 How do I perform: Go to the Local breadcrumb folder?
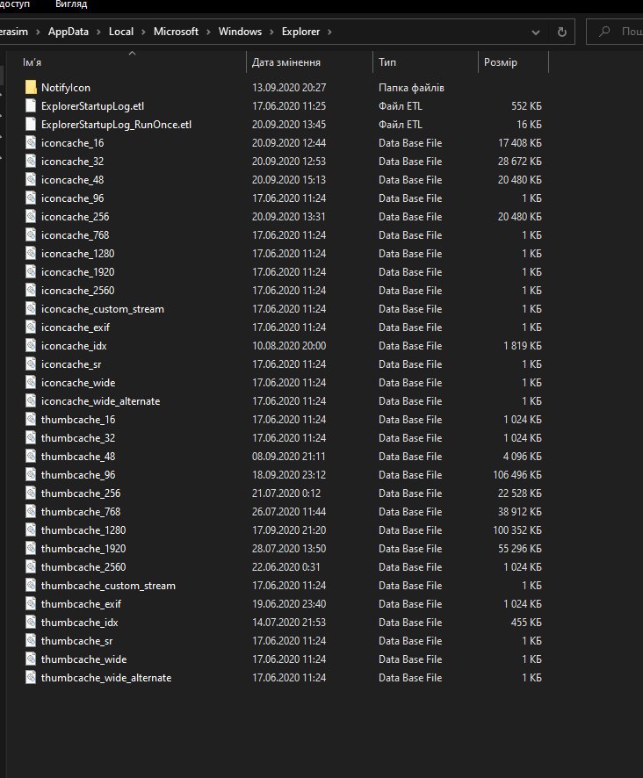tap(121, 32)
